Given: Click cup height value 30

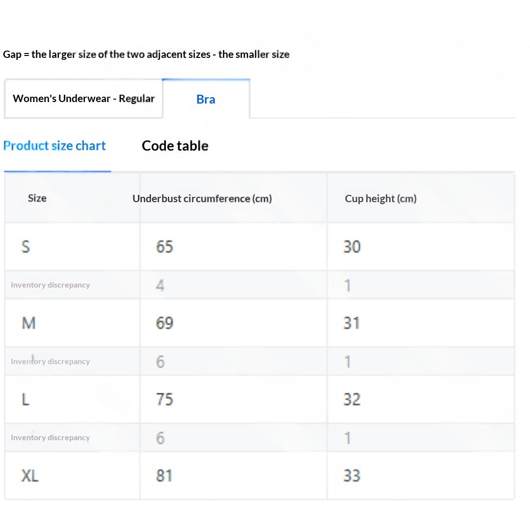Looking at the screenshot, I should pos(352,246).
